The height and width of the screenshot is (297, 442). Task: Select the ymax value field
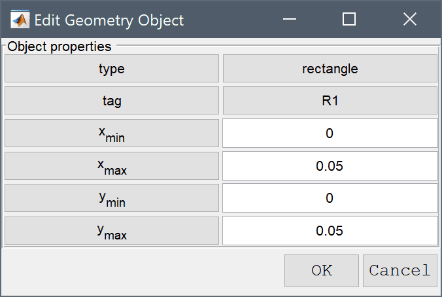pyautogui.click(x=330, y=231)
